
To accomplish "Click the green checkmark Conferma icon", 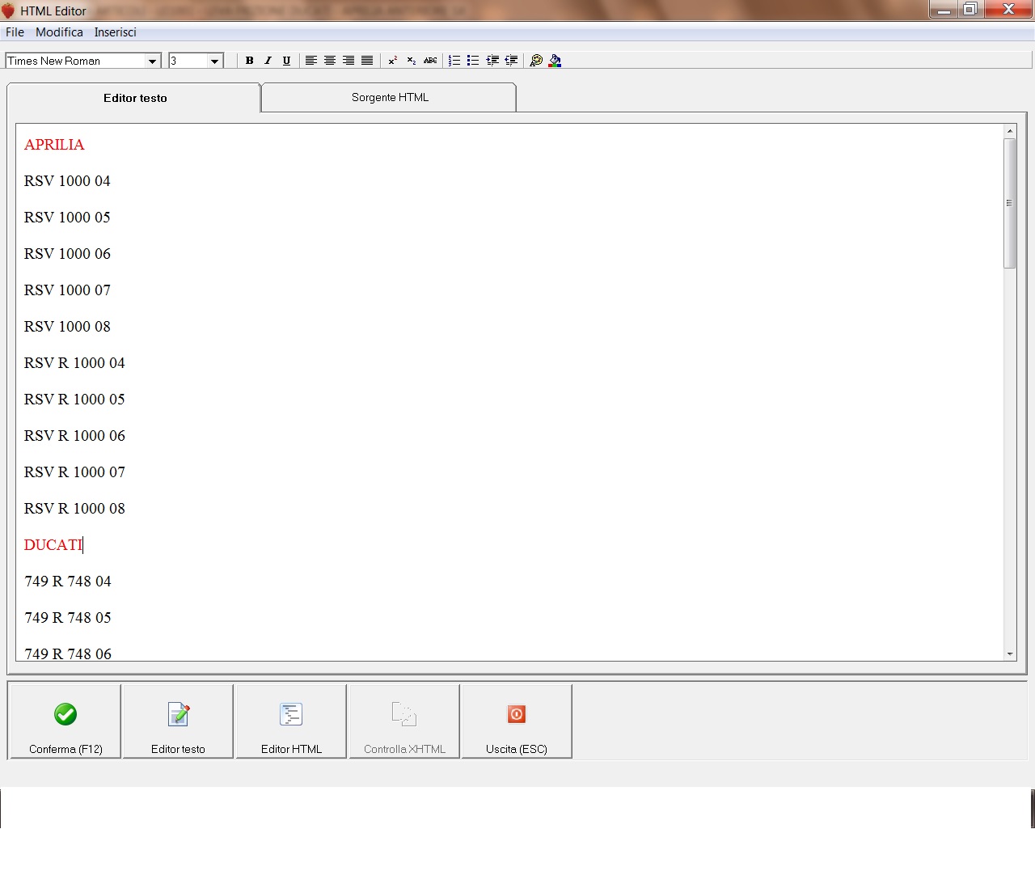I will point(65,714).
